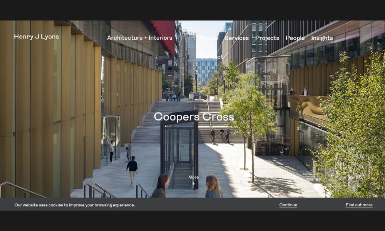The image size is (385, 231).
Task: Navigate to Projects
Action: pos(267,38)
